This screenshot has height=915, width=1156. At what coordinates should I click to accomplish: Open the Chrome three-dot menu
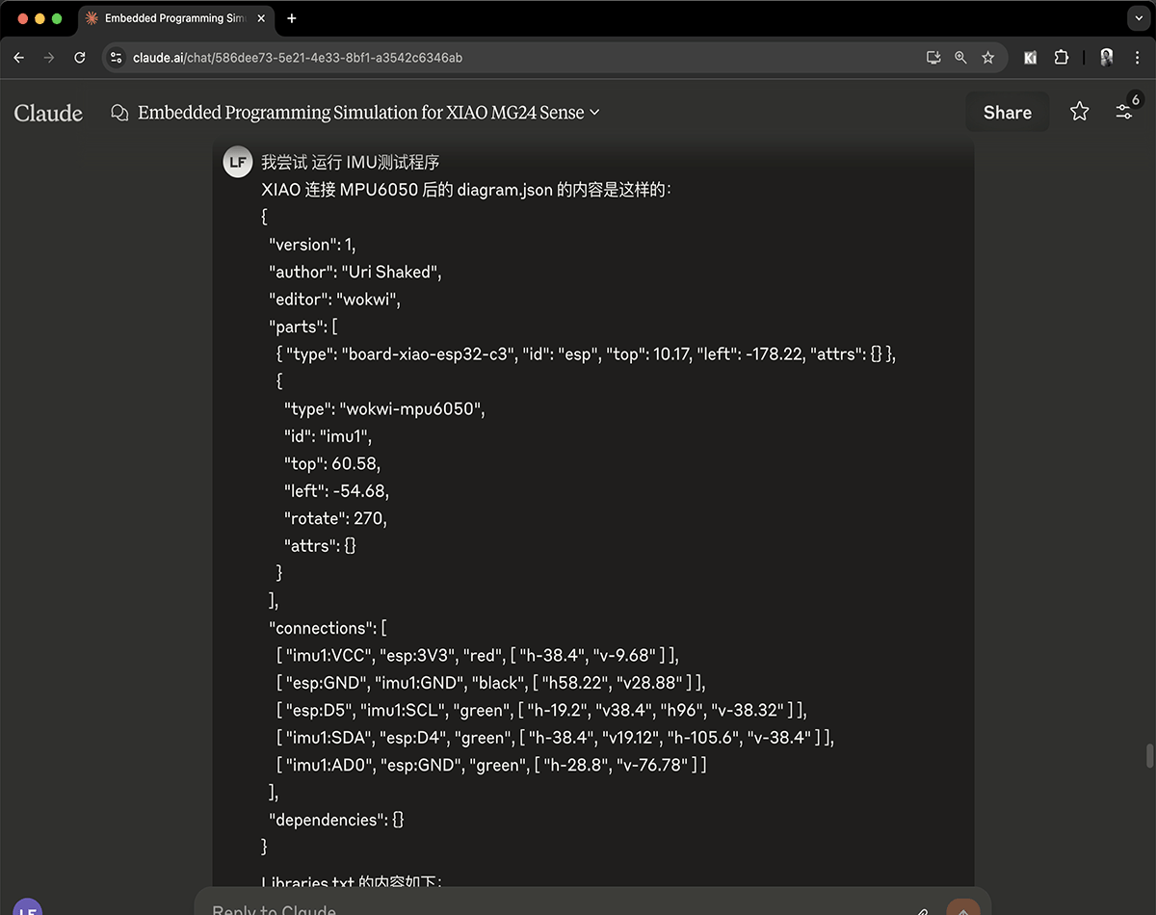[1138, 58]
